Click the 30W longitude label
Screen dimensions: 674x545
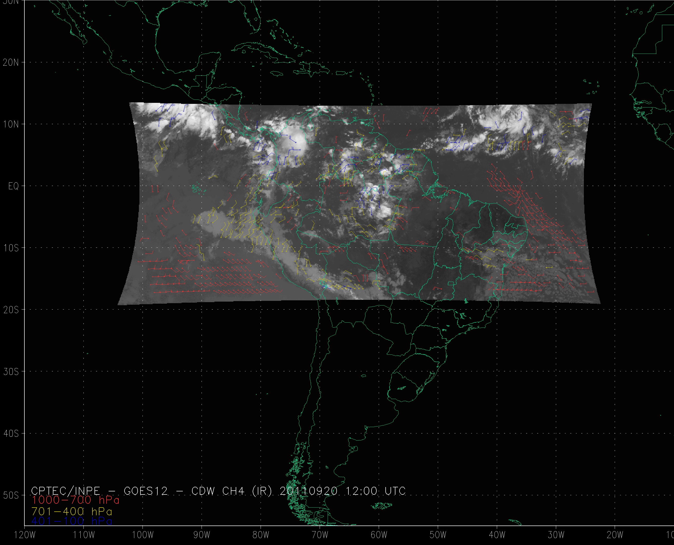[x=556, y=535]
